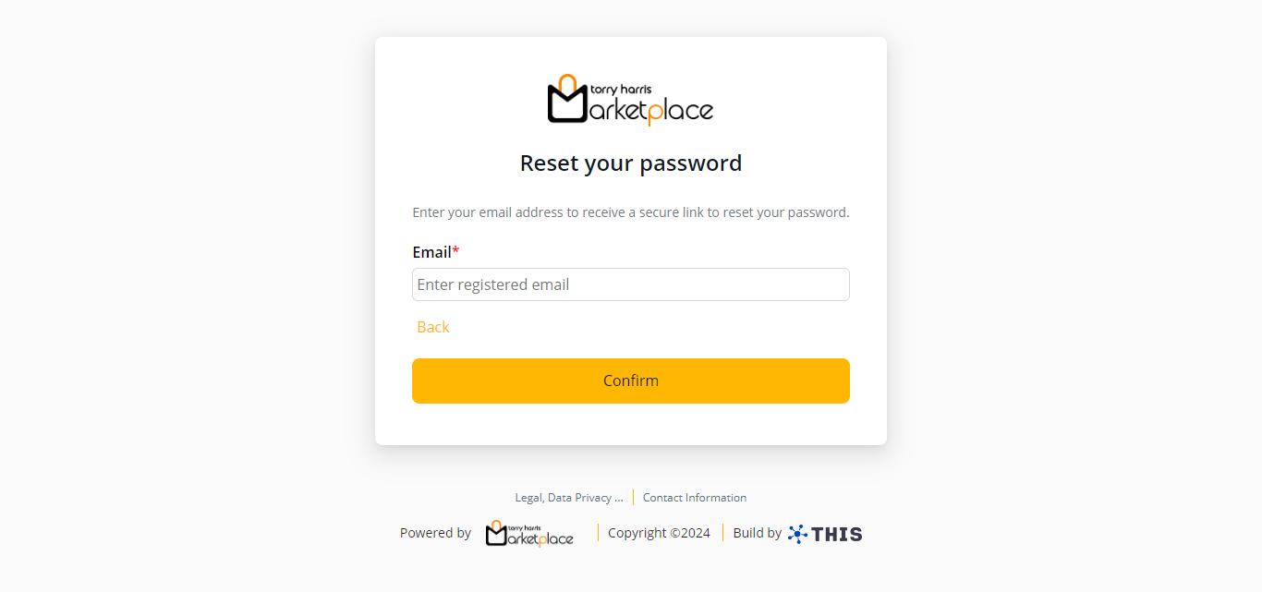Viewport: 1262px width, 592px height.
Task: Click the small Marketplace logo in the footer
Action: tap(529, 533)
